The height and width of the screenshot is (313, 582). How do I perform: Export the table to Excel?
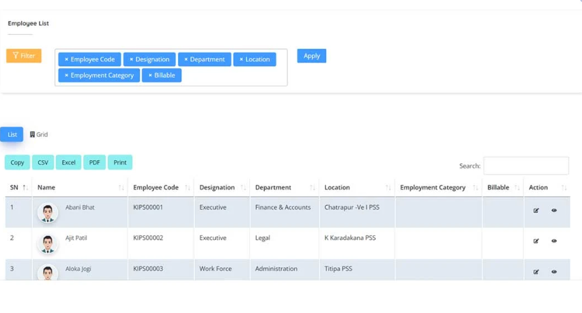click(x=69, y=163)
